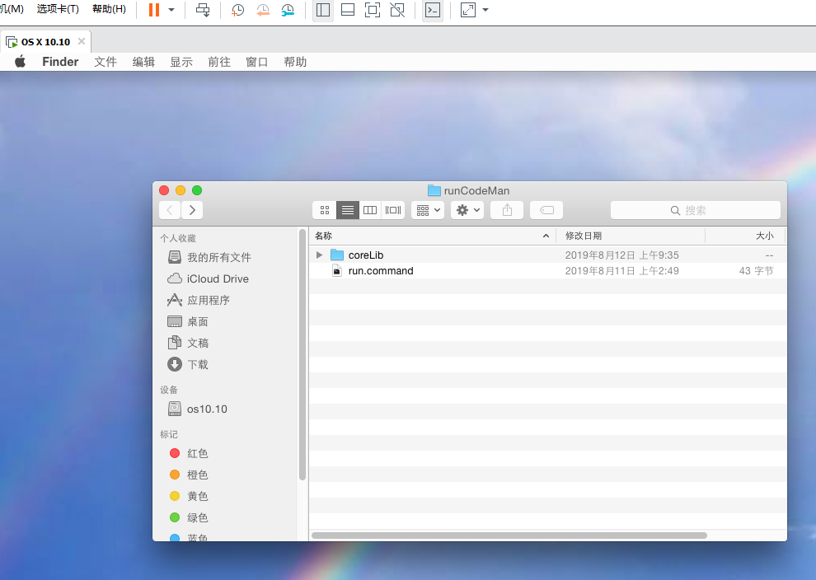Toggle the VMware library sidebar view
816x580 pixels.
tap(323, 10)
